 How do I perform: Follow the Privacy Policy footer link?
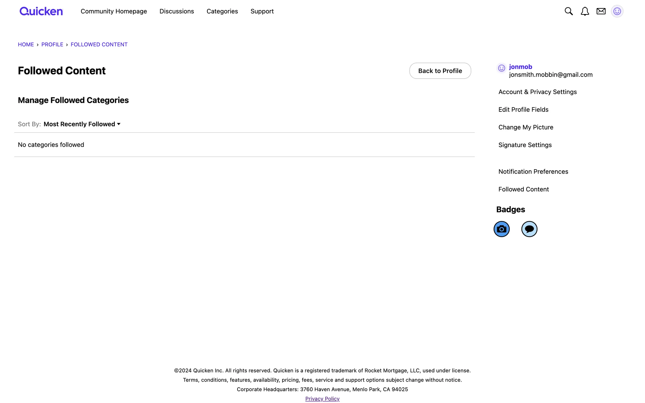[x=322, y=399]
